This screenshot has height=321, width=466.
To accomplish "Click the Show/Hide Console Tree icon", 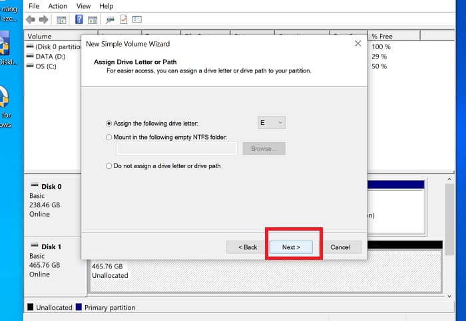I will coord(61,19).
